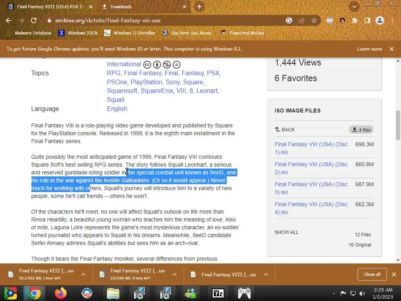Open the RPG topic link
This screenshot has height=301, width=401.
click(113, 73)
